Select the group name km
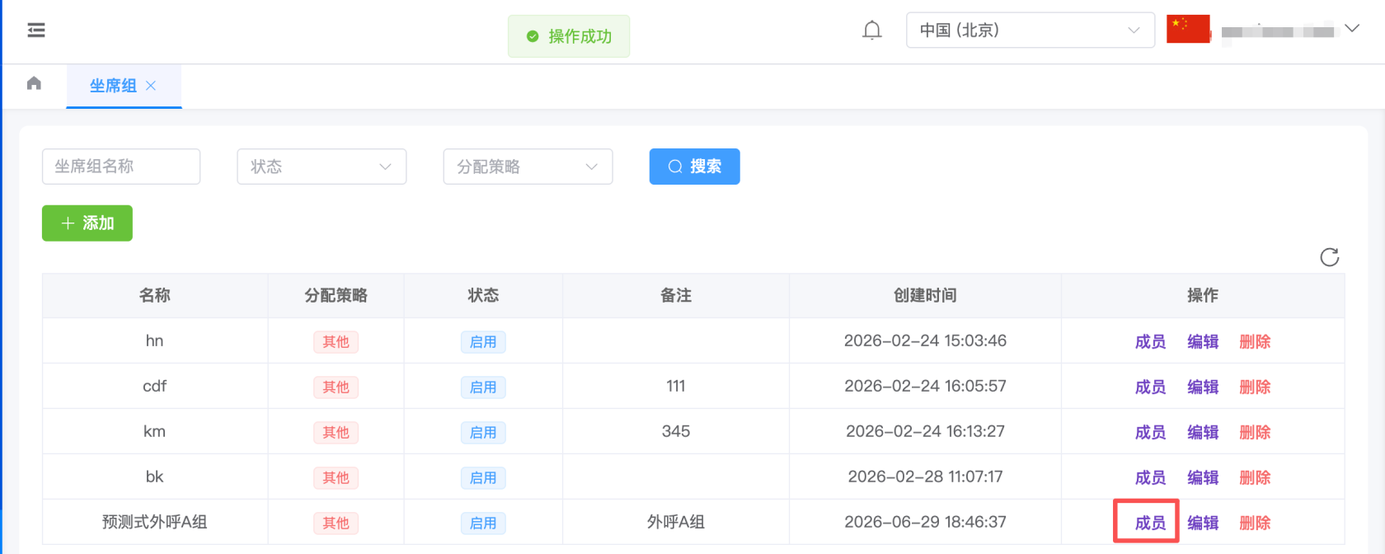This screenshot has height=554, width=1385. (154, 432)
